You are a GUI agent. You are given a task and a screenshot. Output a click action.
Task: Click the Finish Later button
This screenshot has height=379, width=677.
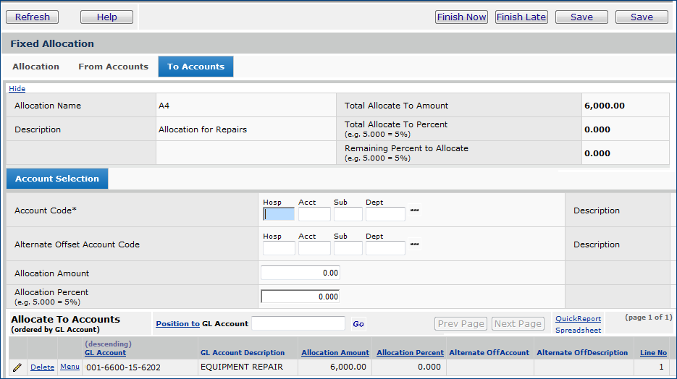(x=521, y=17)
